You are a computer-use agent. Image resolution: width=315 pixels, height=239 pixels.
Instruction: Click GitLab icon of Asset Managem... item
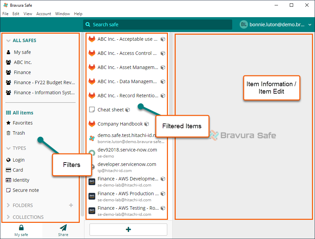click(x=92, y=67)
